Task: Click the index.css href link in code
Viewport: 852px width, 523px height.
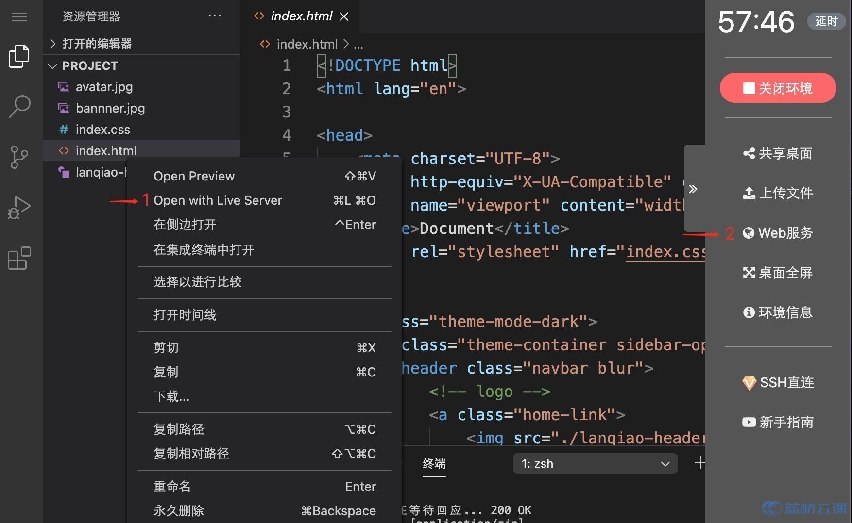Action: [665, 252]
